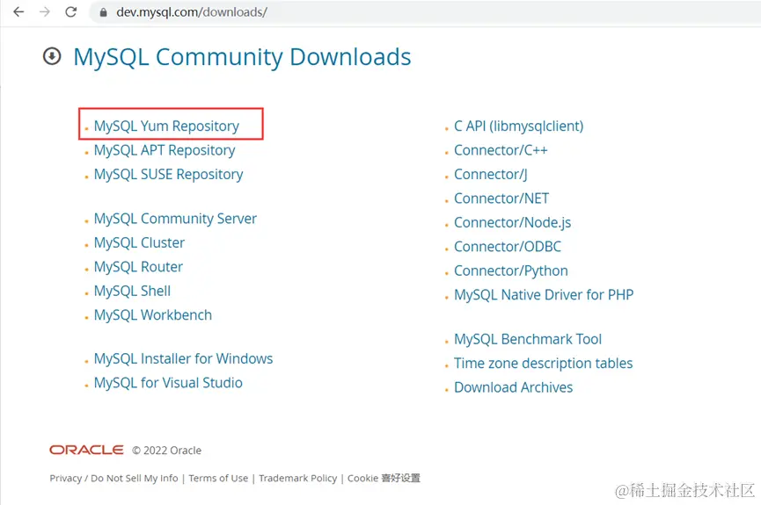Open Terms of Use footer link

click(218, 479)
